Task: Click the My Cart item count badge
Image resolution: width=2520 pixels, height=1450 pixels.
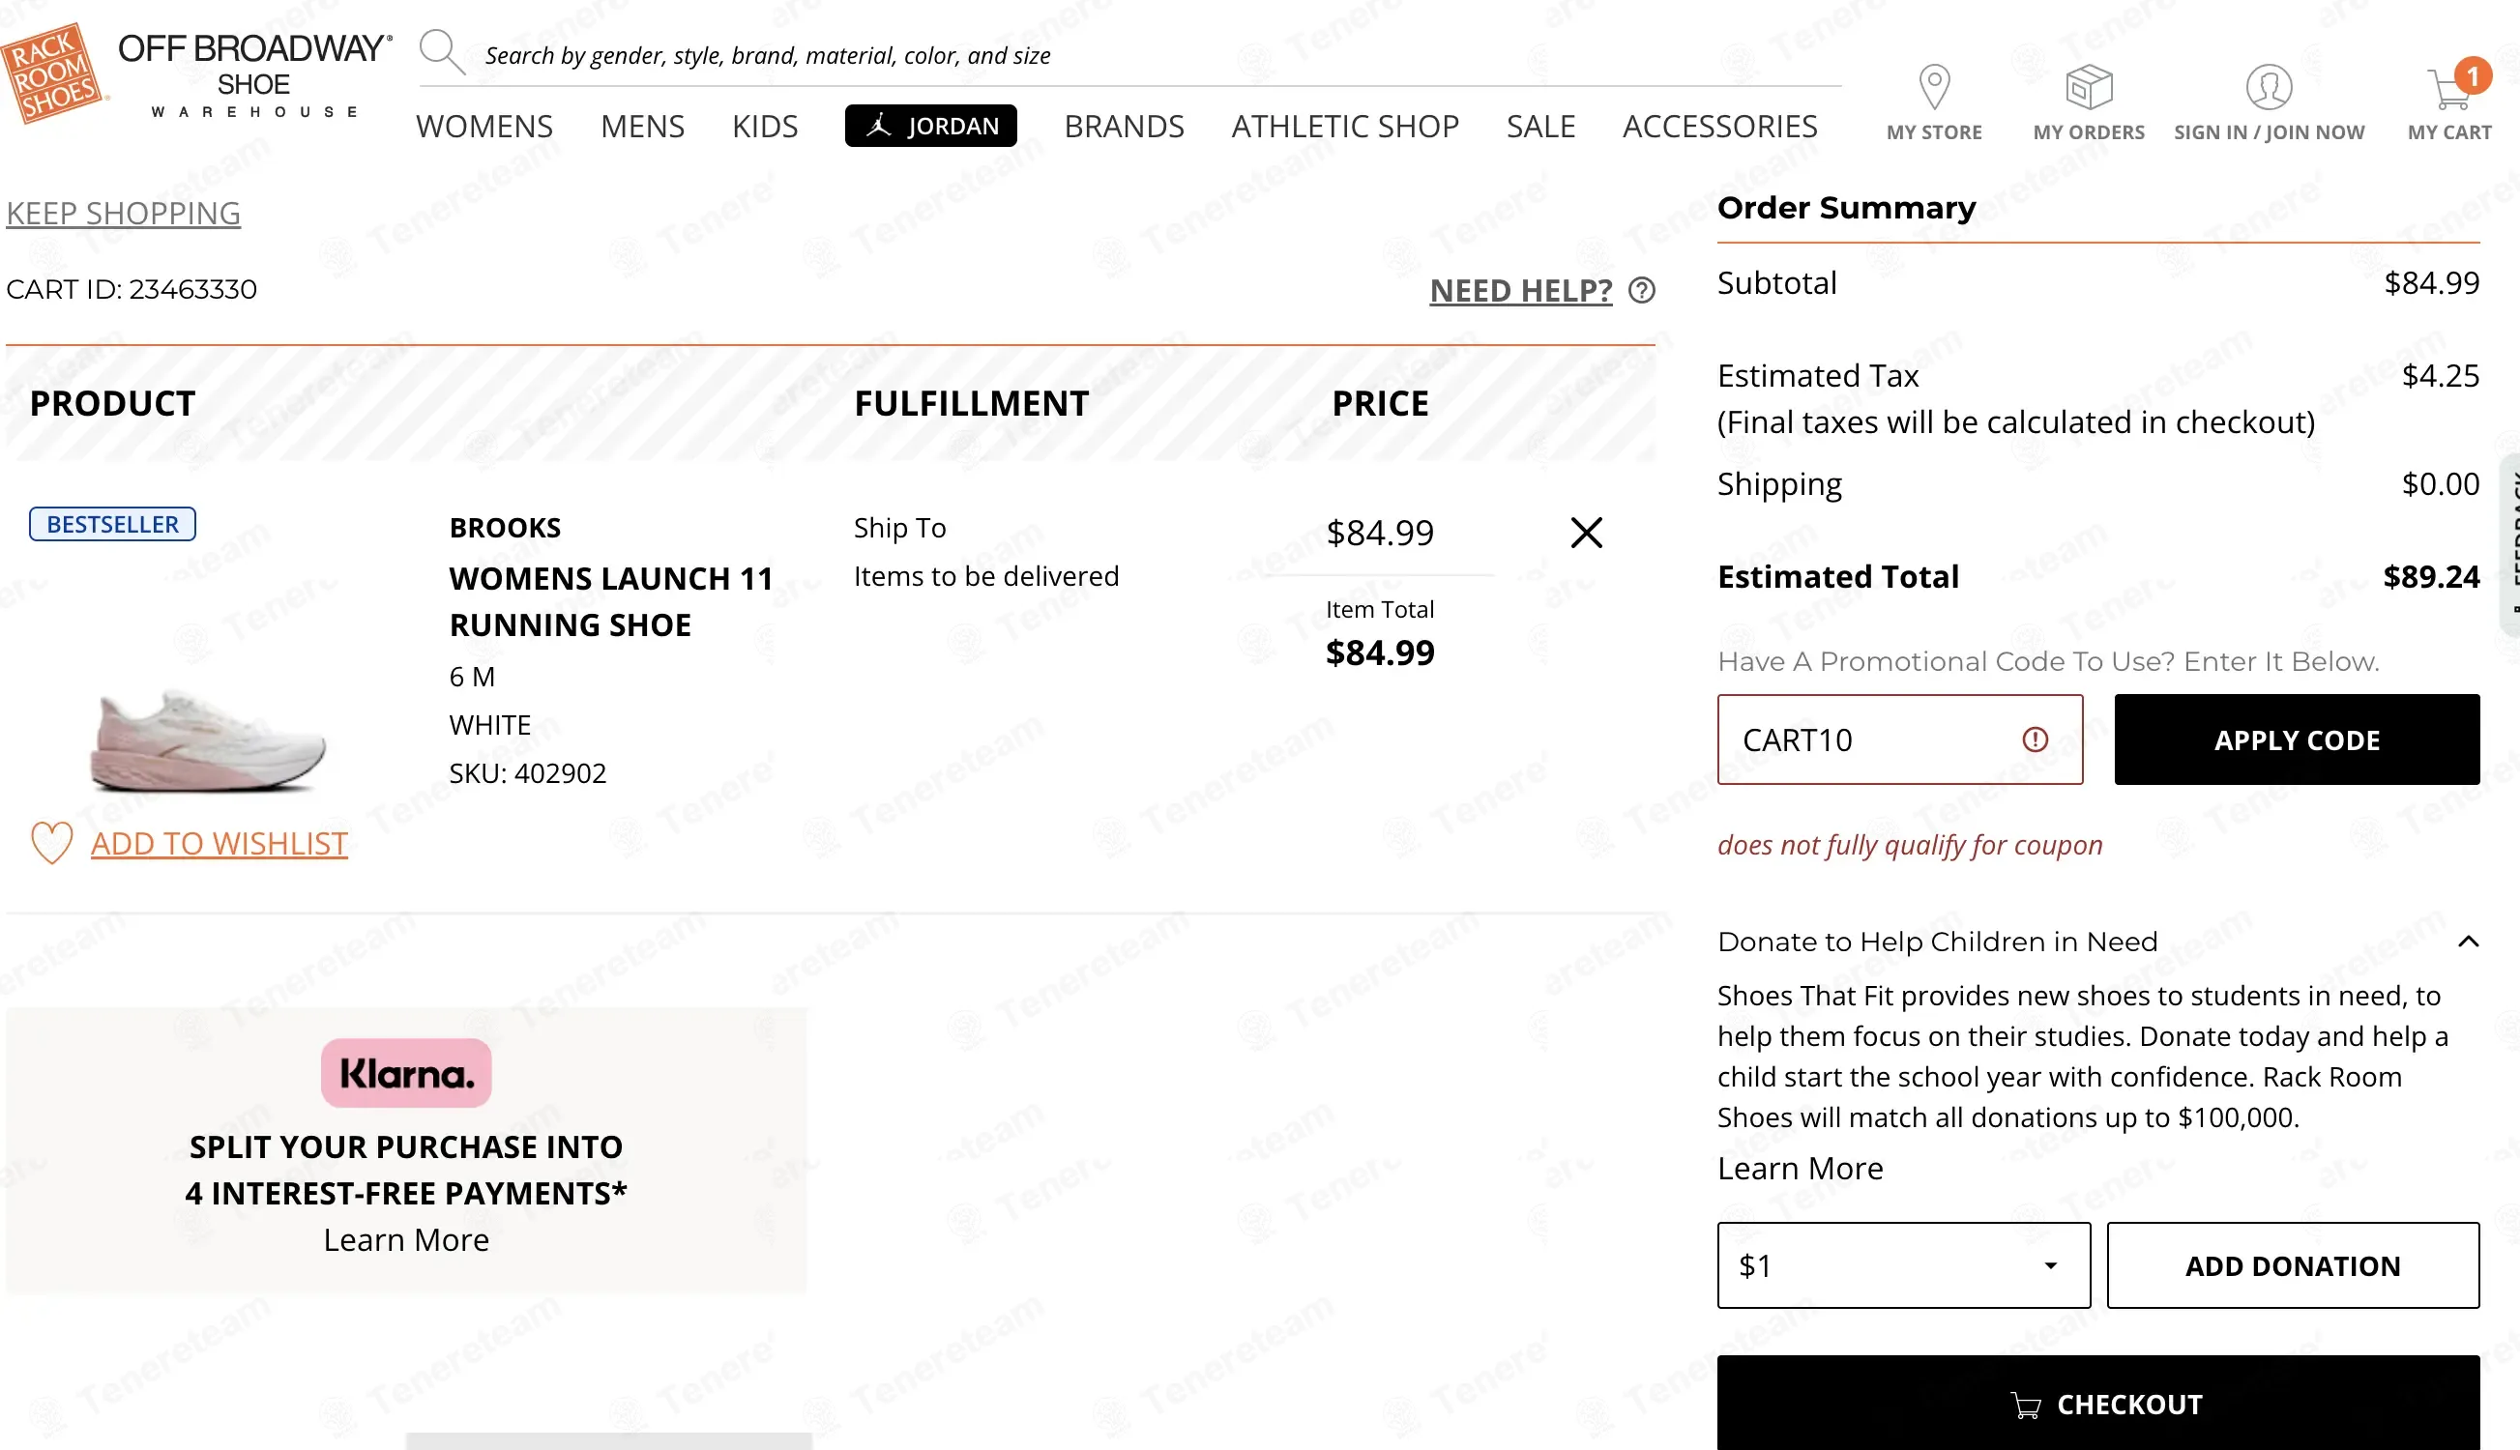Action: click(2472, 75)
